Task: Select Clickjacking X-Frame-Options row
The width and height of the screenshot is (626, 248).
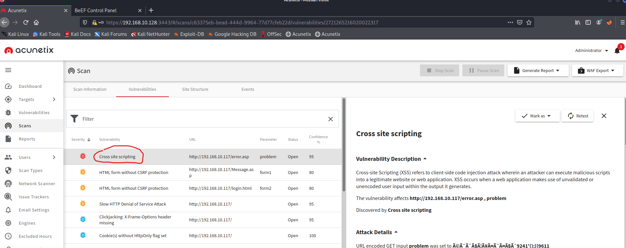Action: coord(202,220)
